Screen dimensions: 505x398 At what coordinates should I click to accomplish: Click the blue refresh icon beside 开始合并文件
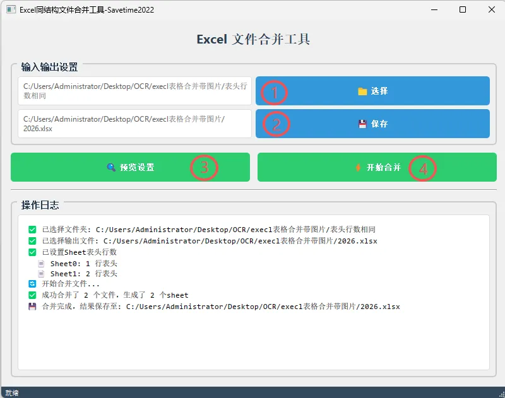pos(32,284)
